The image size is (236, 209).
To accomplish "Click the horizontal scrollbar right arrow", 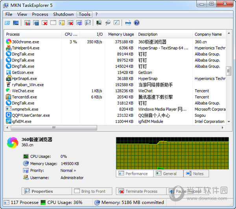I will pyautogui.click(x=223, y=128).
